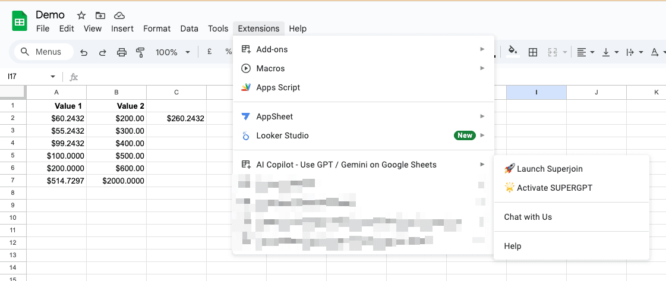Select the paint format tool
Screen dimensions: 666x281
[140, 52]
